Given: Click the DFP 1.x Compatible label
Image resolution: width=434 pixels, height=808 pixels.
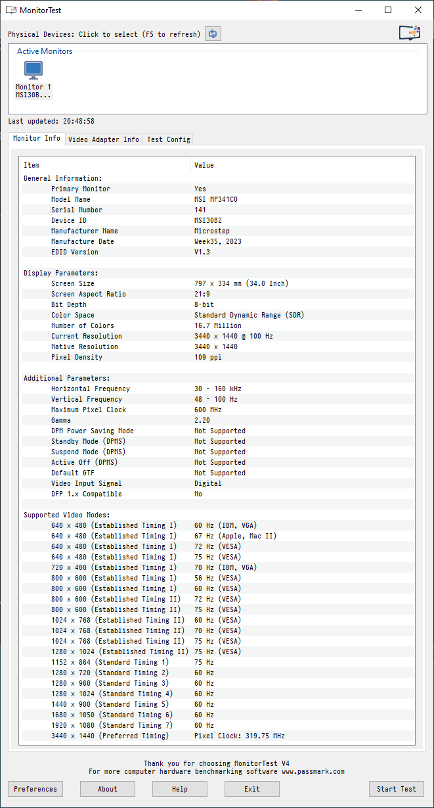Looking at the screenshot, I should 87,494.
